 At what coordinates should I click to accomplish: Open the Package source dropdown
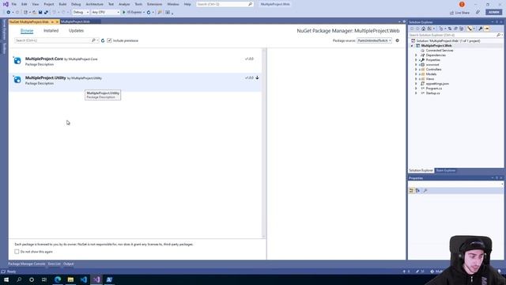(374, 40)
